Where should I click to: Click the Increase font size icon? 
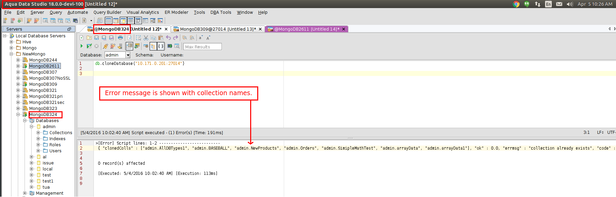[x=208, y=38]
